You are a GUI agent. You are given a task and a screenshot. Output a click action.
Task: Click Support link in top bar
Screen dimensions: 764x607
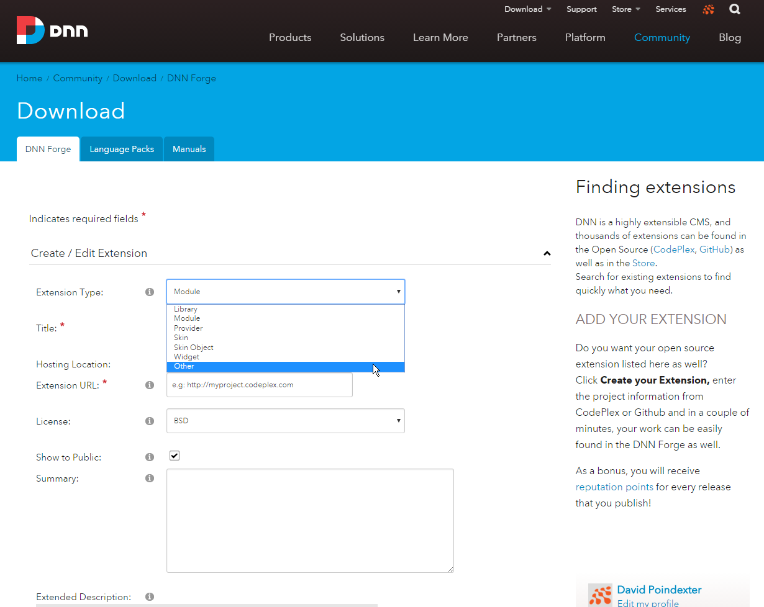[581, 9]
